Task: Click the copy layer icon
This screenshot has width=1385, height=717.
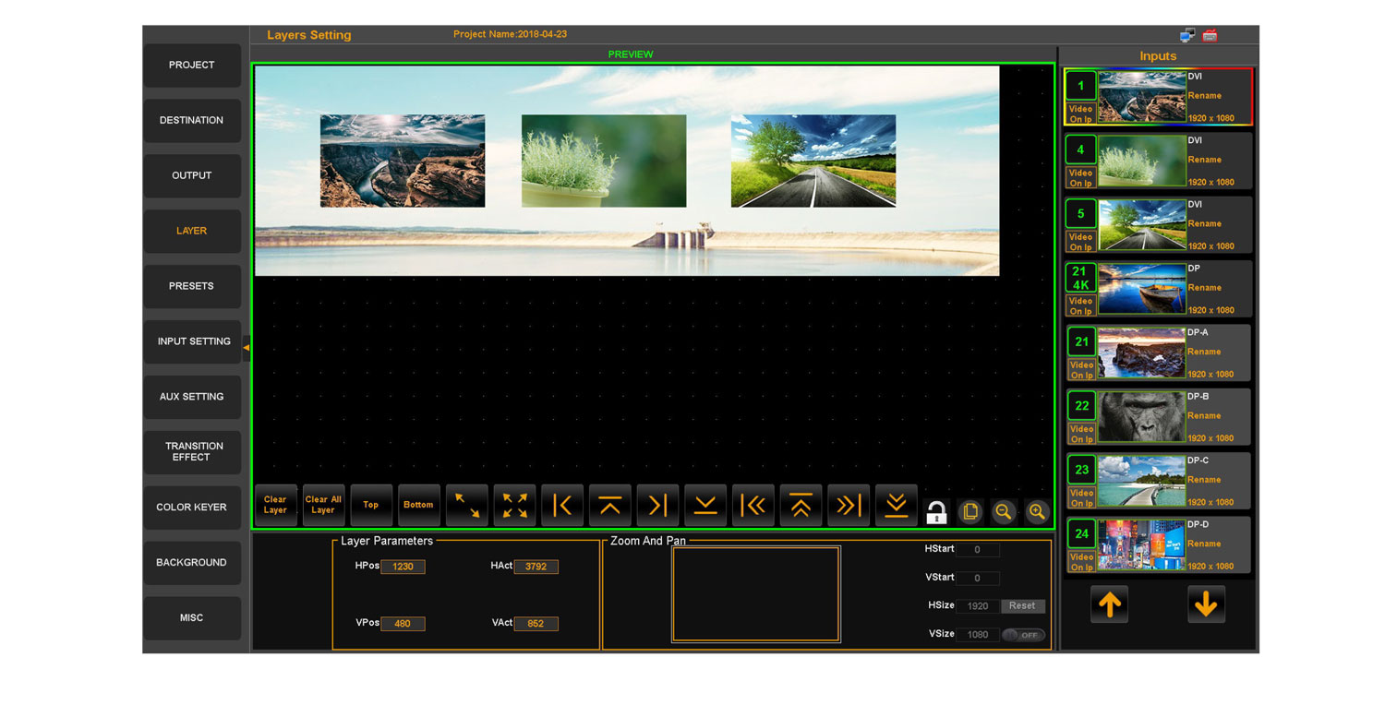Action: tap(969, 512)
